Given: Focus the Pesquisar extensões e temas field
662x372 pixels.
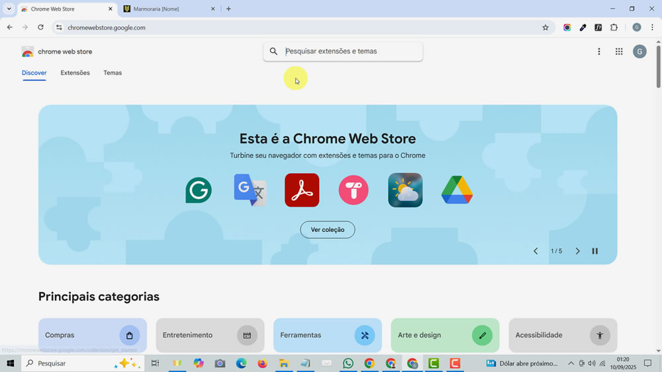Looking at the screenshot, I should [343, 52].
